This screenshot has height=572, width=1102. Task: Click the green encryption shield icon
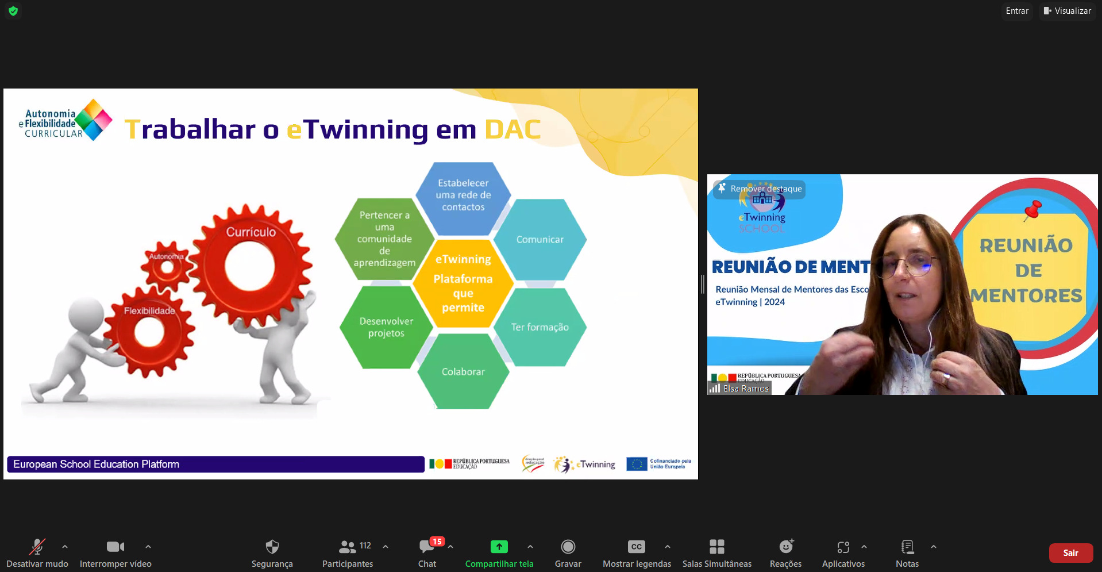[13, 11]
